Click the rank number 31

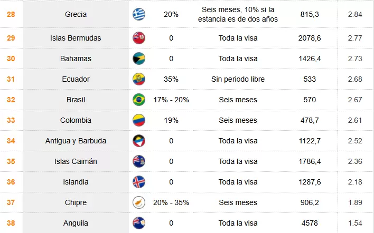[11, 79]
